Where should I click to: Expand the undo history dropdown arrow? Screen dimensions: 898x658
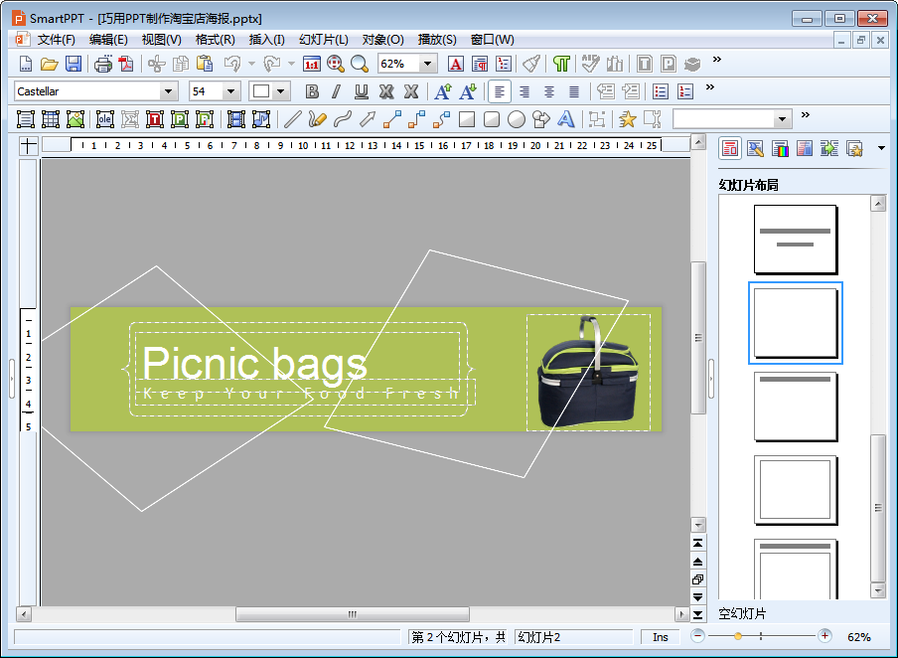click(251, 64)
